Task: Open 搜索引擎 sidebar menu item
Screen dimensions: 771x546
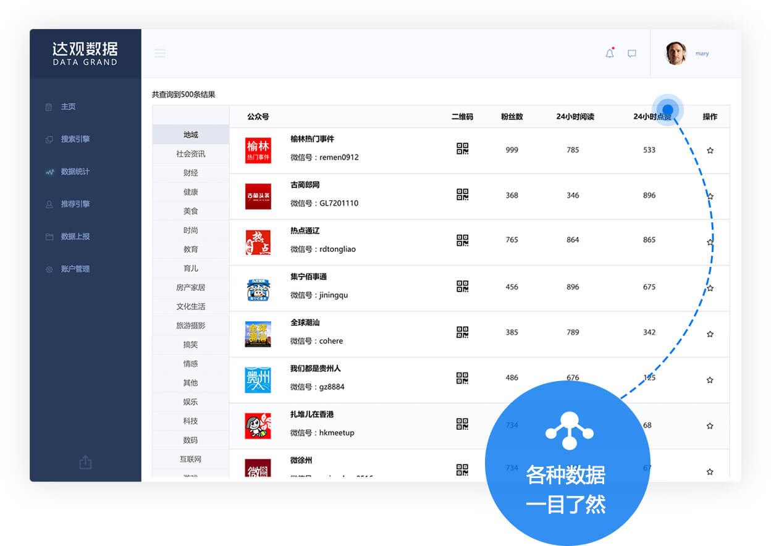Action: click(x=75, y=139)
